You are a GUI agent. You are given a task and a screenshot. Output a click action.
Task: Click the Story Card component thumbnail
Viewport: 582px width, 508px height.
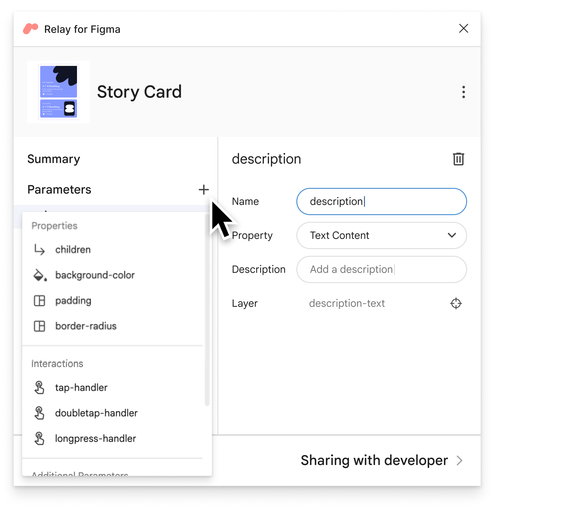[x=59, y=91]
